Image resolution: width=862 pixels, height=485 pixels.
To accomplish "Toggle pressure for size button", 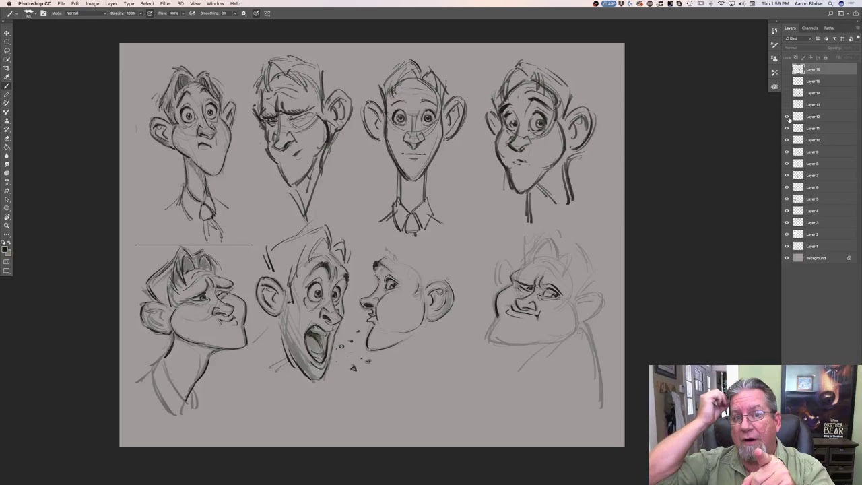I will tap(256, 13).
